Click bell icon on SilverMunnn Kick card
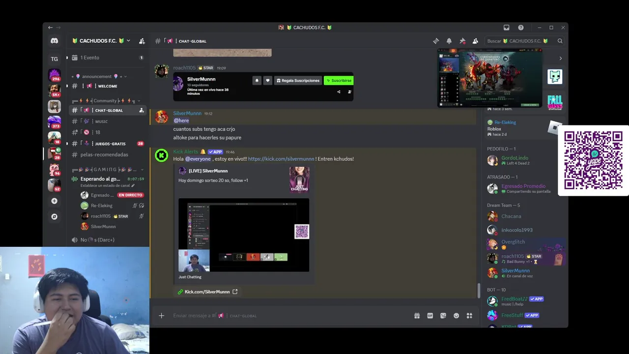This screenshot has height=354, width=629. (x=257, y=80)
